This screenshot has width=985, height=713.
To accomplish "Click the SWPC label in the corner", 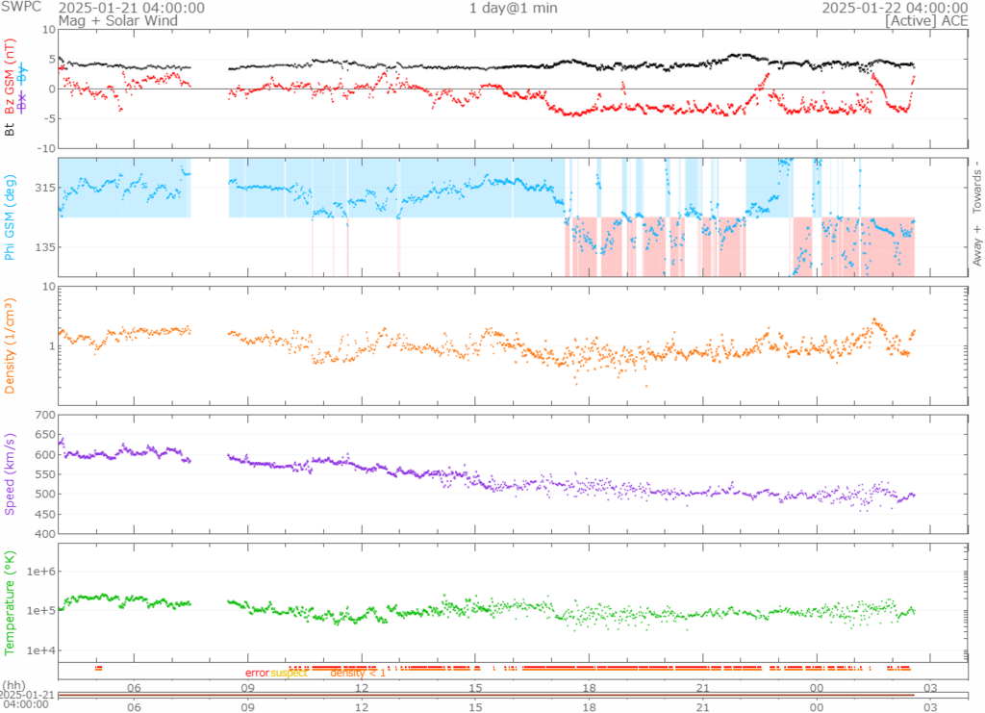I will (19, 8).
